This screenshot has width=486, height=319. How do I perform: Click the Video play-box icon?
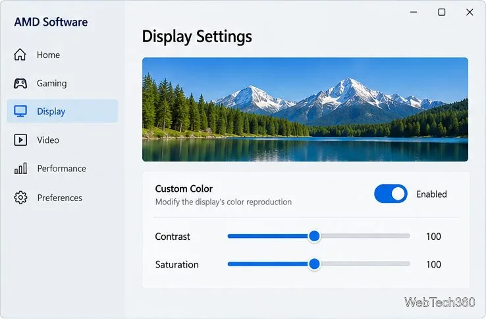(x=20, y=140)
